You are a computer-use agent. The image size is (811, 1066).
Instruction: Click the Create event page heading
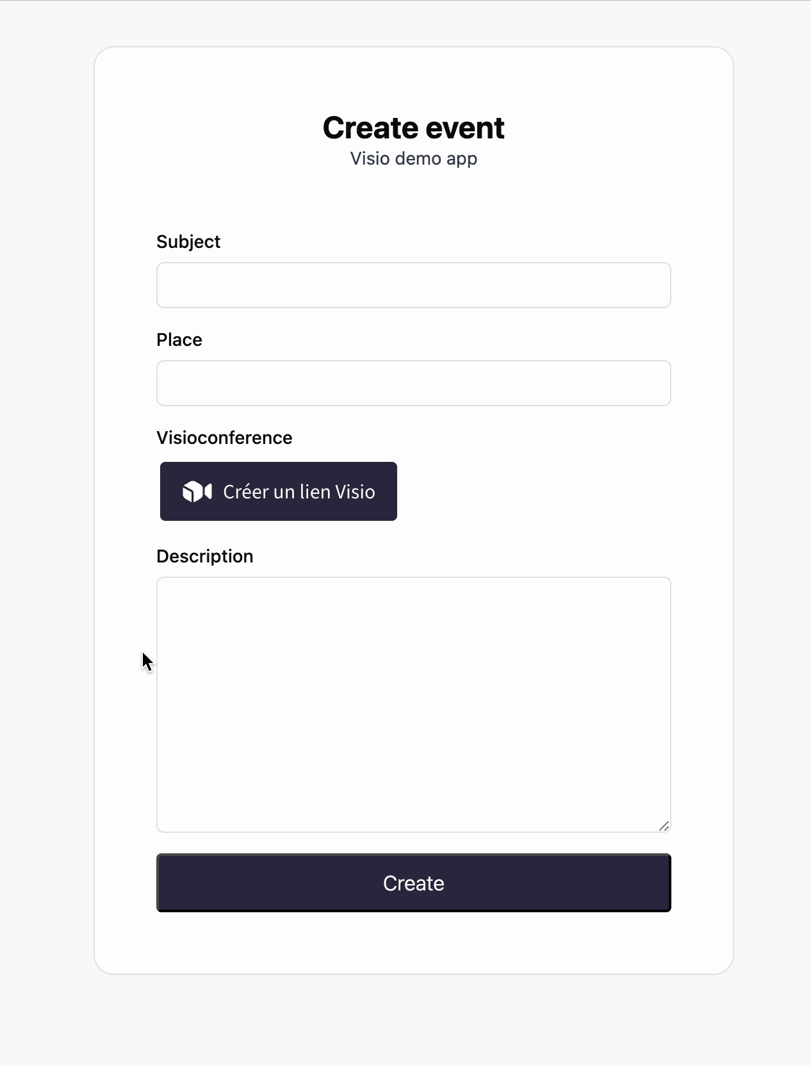[413, 127]
